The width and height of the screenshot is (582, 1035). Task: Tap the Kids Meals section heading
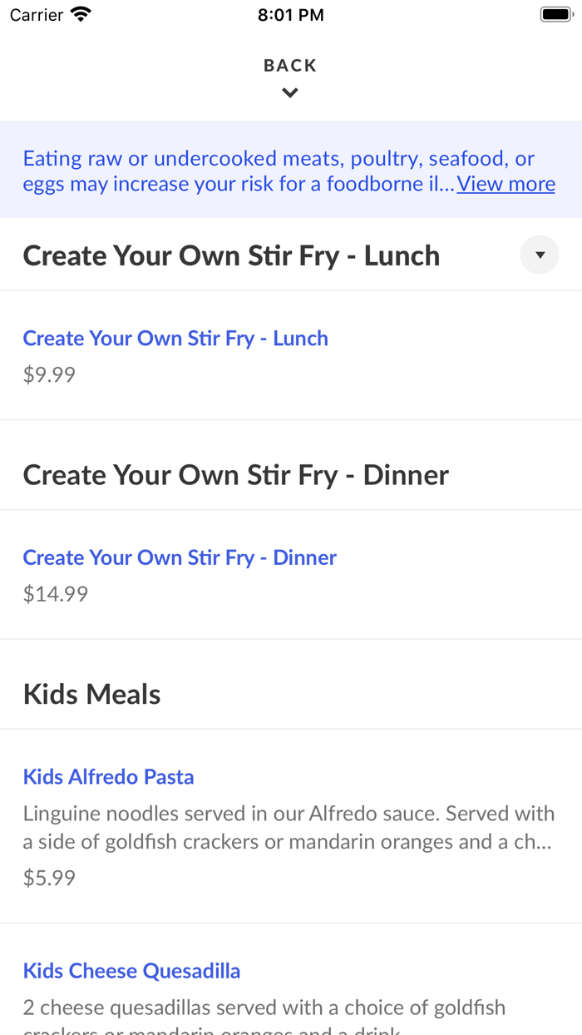(91, 694)
